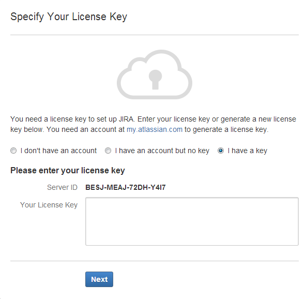Screen dimensions: 306x299
Task: Focus the Your License Key text area
Action: (192, 221)
